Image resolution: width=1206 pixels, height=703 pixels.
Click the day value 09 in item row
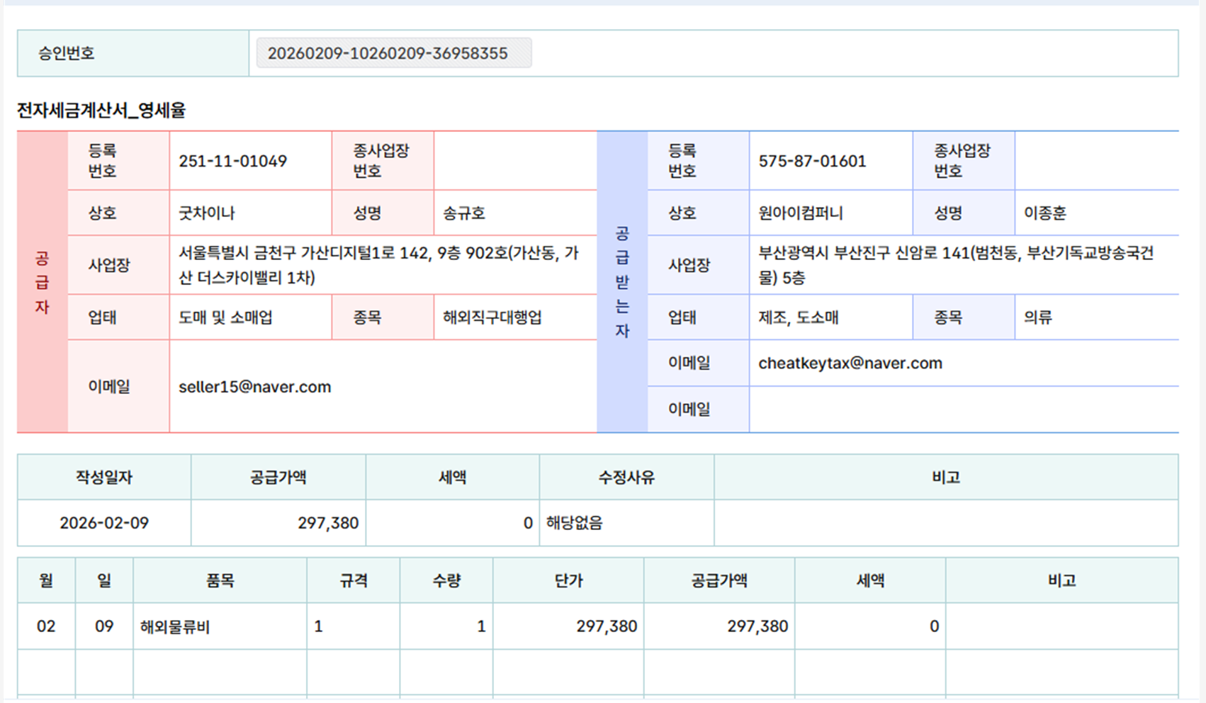104,626
